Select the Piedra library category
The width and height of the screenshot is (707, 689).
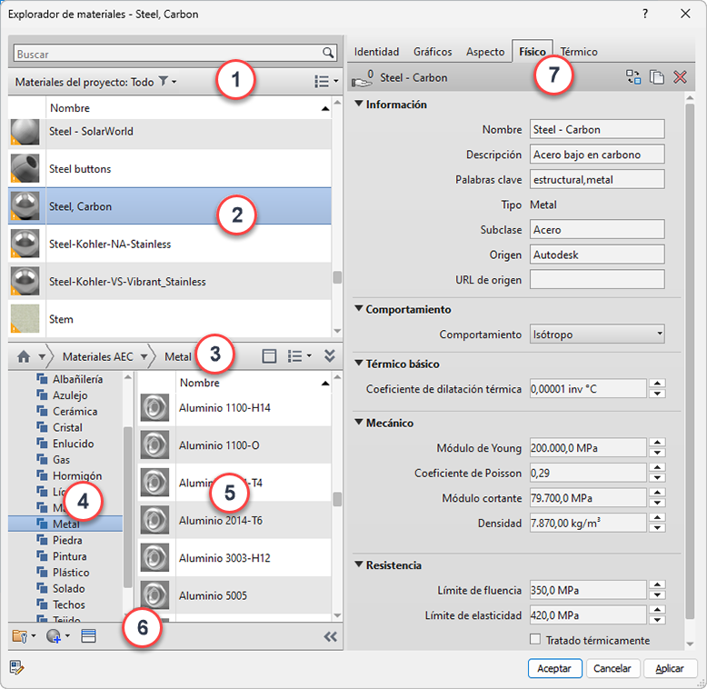pos(67,540)
